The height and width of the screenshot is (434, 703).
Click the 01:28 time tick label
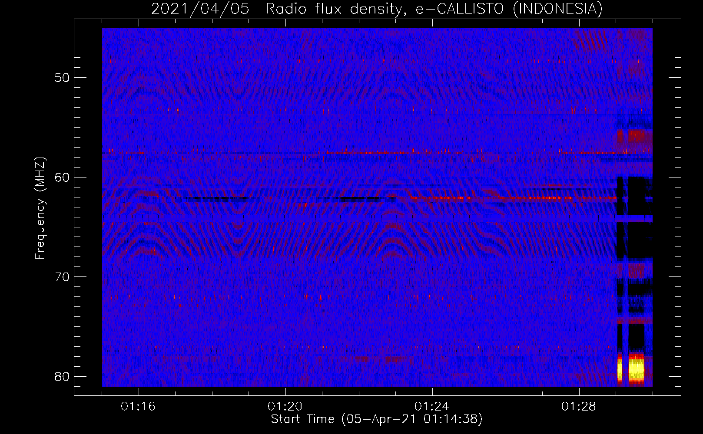579,407
